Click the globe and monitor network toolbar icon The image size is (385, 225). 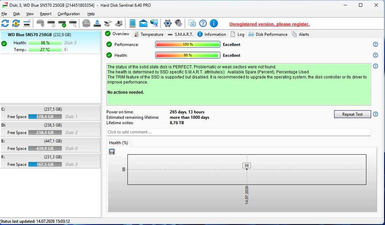[x=154, y=23]
